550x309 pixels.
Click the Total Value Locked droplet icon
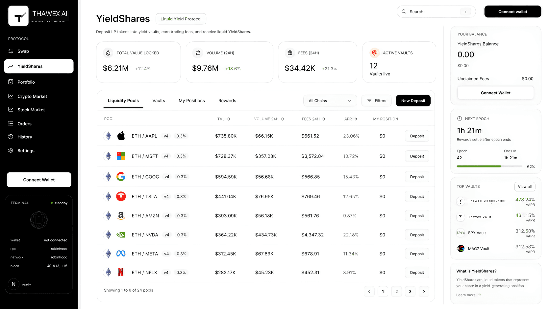pos(108,53)
